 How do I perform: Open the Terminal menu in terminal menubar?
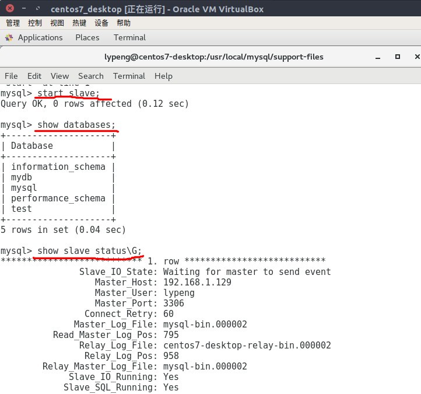tap(129, 76)
